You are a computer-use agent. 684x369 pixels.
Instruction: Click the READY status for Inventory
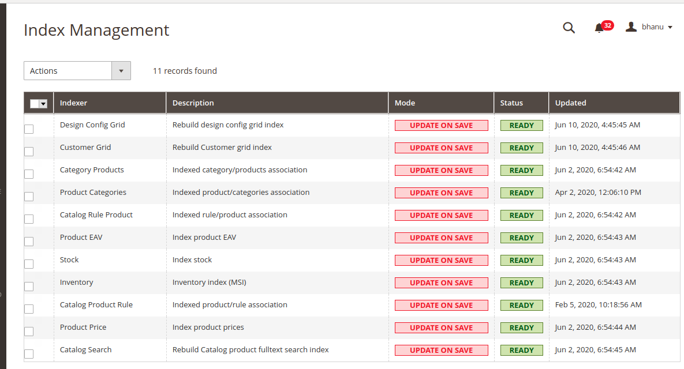(521, 283)
